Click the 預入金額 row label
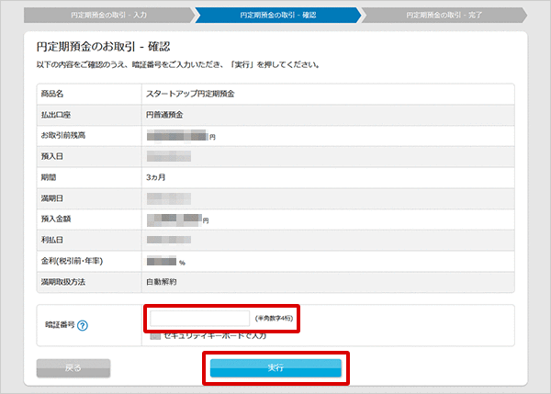The height and width of the screenshot is (394, 551). tap(56, 219)
